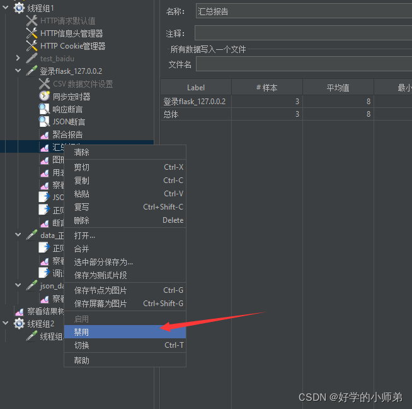Choose 切换 in the context menu

pos(125,345)
